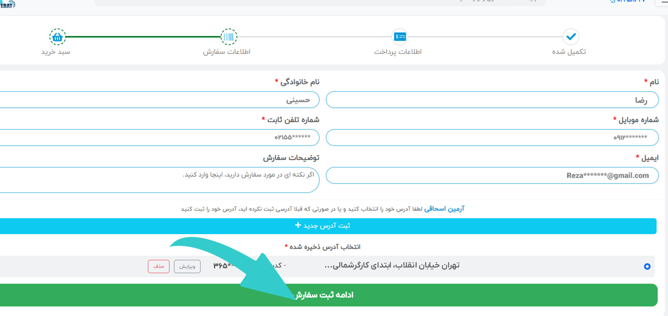
Task: Click the تکمیل شده step label
Action: click(x=569, y=52)
